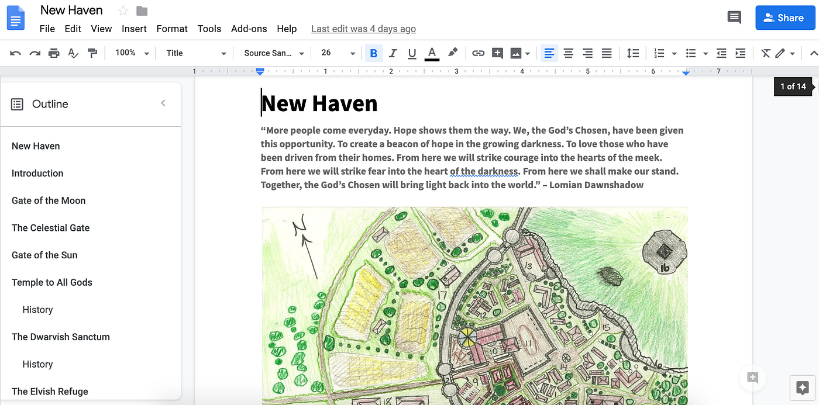This screenshot has width=819, height=405.
Task: Star the New Haven document
Action: [123, 11]
